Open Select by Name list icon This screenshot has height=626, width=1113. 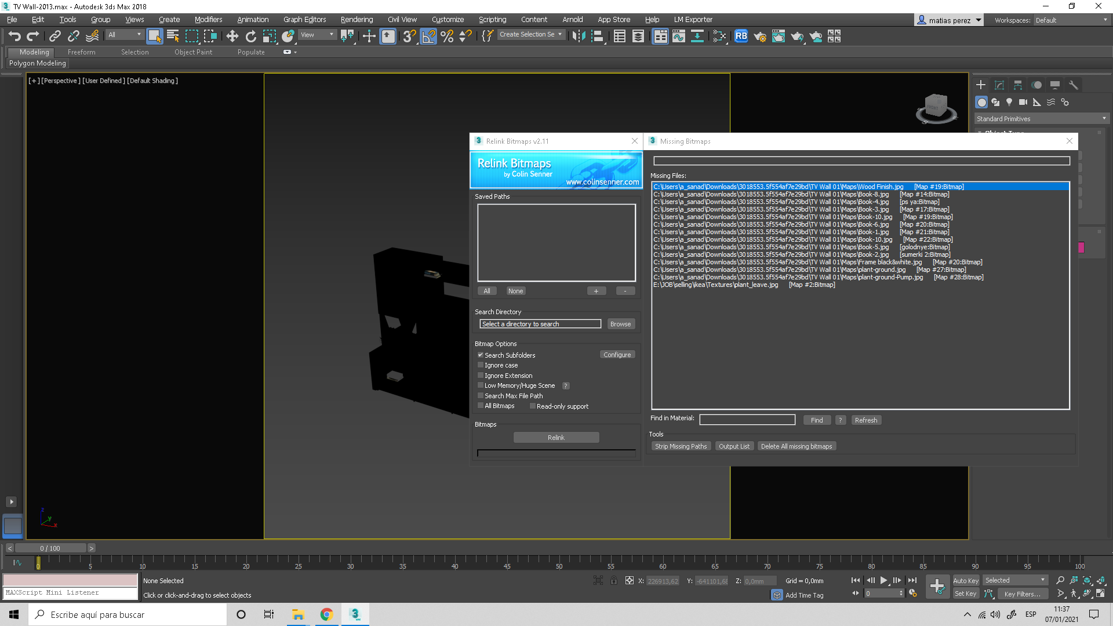click(x=173, y=37)
